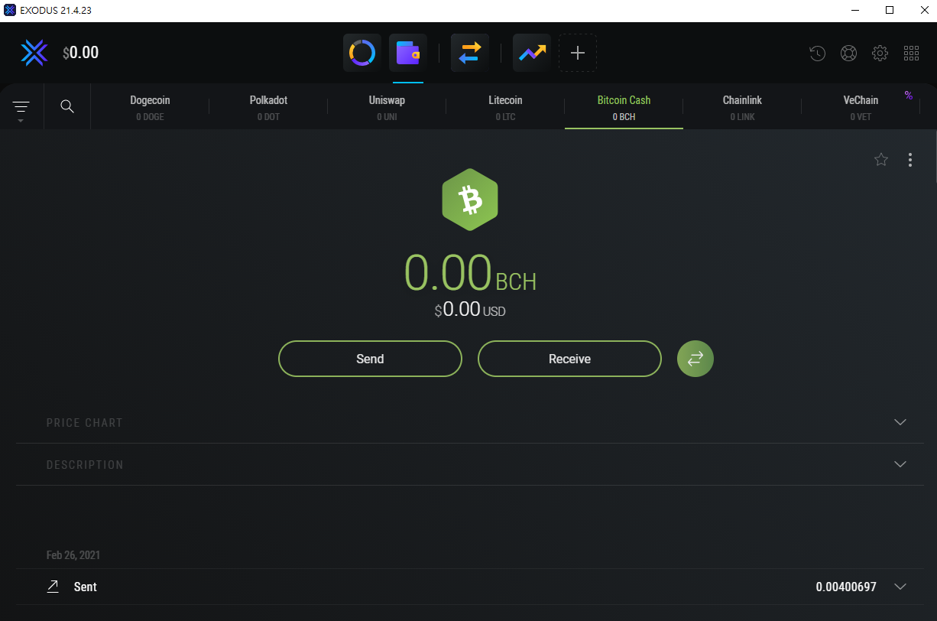Open the apps grid icon
The width and height of the screenshot is (937, 621).
[x=911, y=54]
